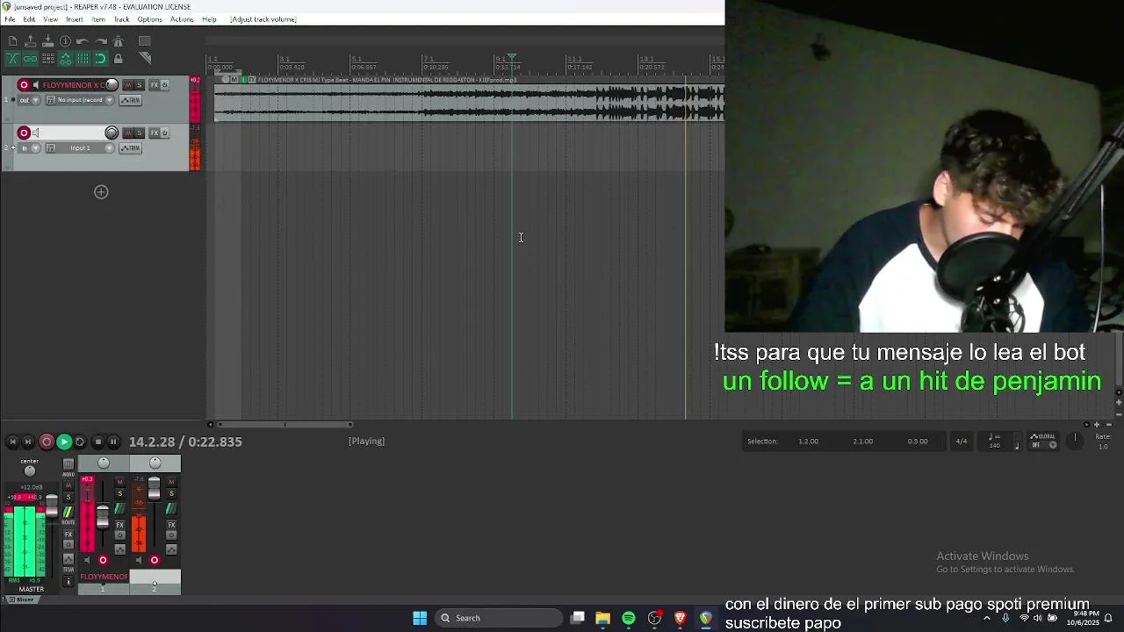Toggle move envelope points with items icon
This screenshot has width=1124, height=632.
pos(65,59)
